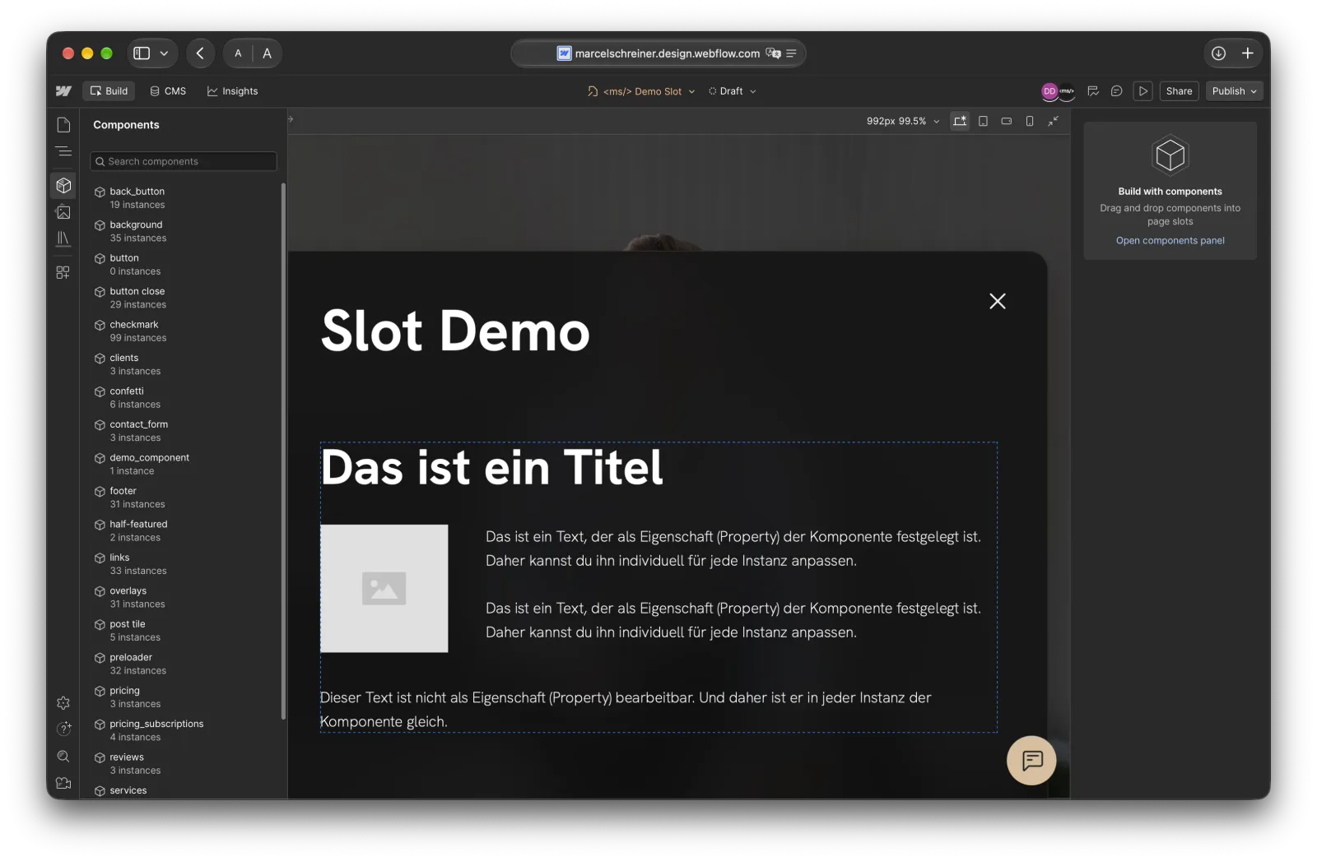Click the collapse canvas arrows icon
The image size is (1317, 861).
tap(1053, 121)
